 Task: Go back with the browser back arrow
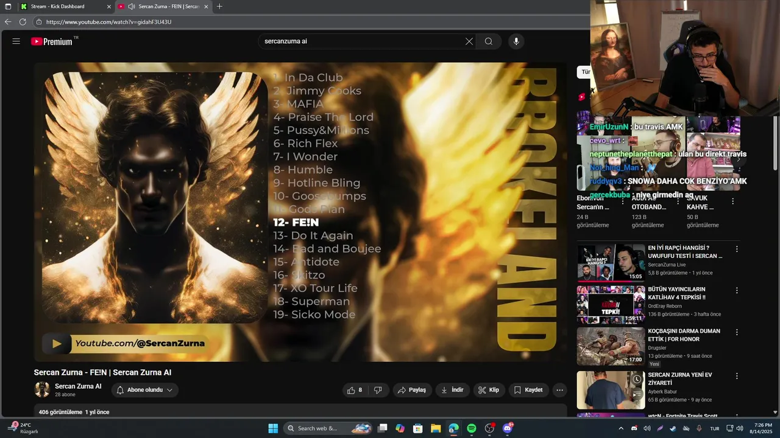(x=8, y=22)
